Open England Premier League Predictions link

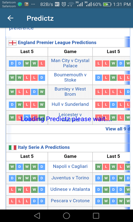point(57,42)
